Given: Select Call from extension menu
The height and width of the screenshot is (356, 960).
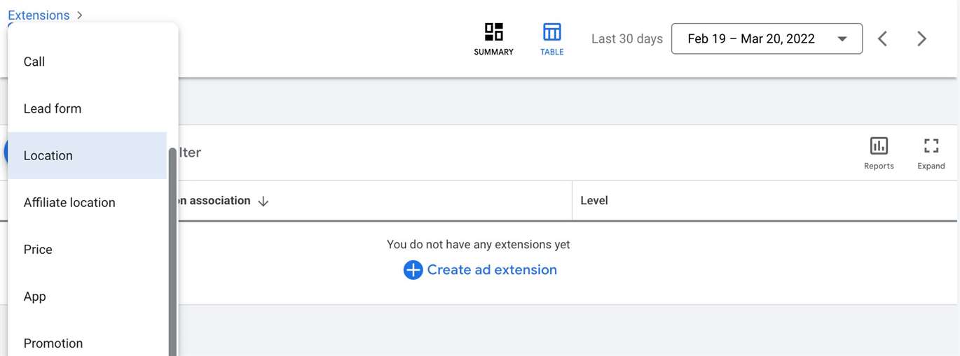Looking at the screenshot, I should click(88, 62).
